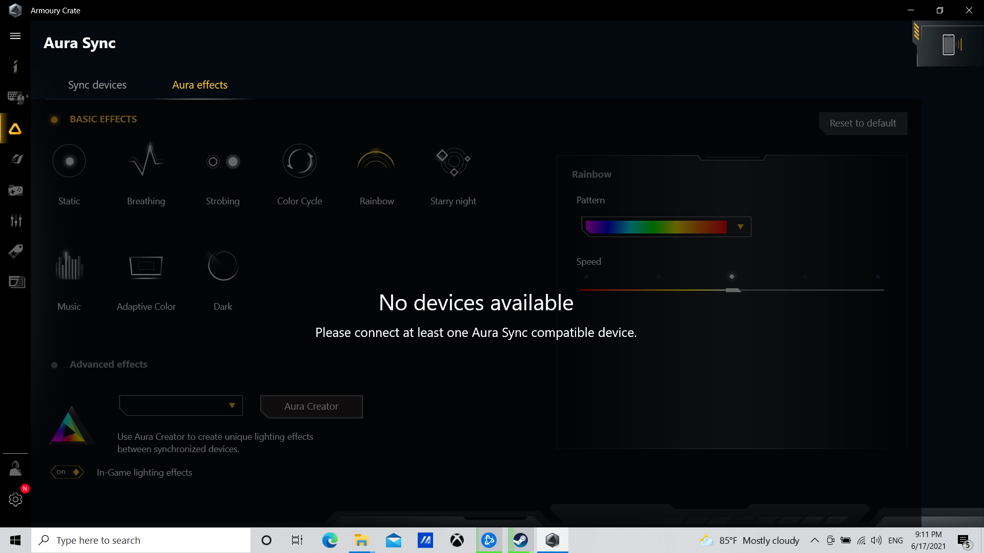Image resolution: width=984 pixels, height=553 pixels.
Task: Select the Music lighting effect
Action: pyautogui.click(x=69, y=281)
